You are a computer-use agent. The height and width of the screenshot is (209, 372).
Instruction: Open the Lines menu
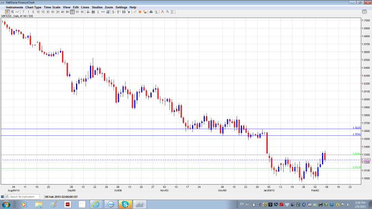[x=85, y=7]
